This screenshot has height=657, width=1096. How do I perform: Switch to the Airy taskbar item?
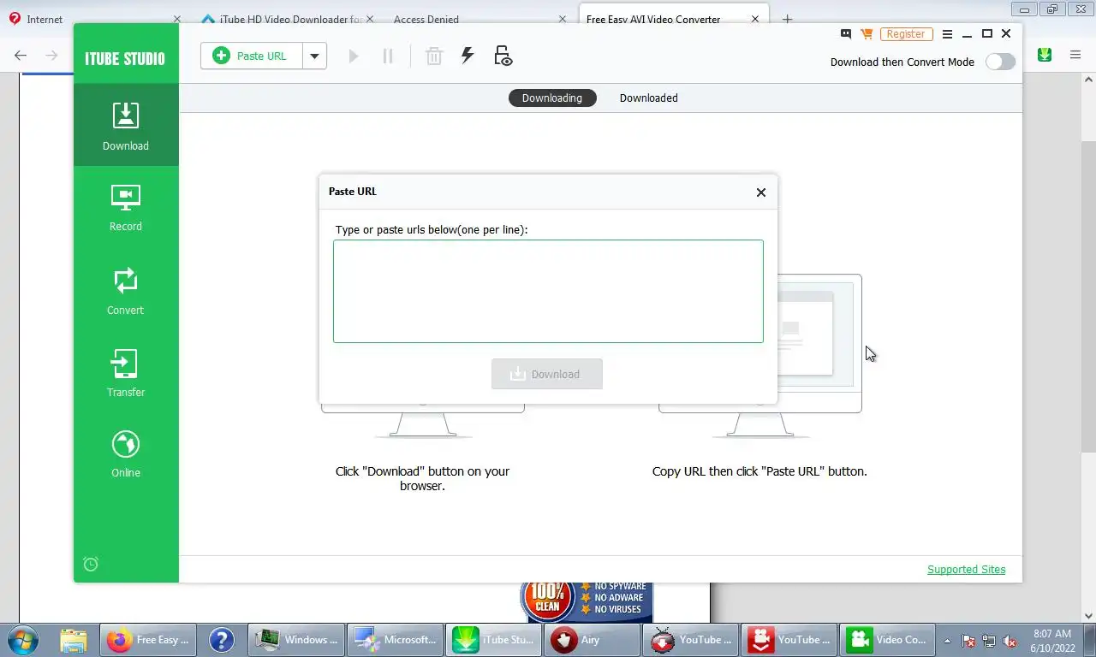pyautogui.click(x=593, y=639)
